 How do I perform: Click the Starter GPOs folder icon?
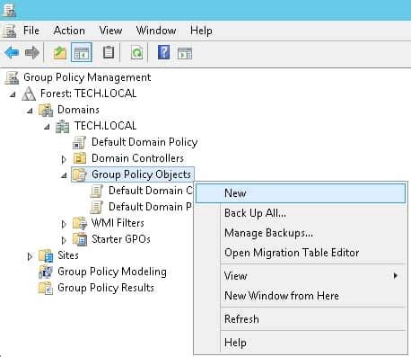80,239
